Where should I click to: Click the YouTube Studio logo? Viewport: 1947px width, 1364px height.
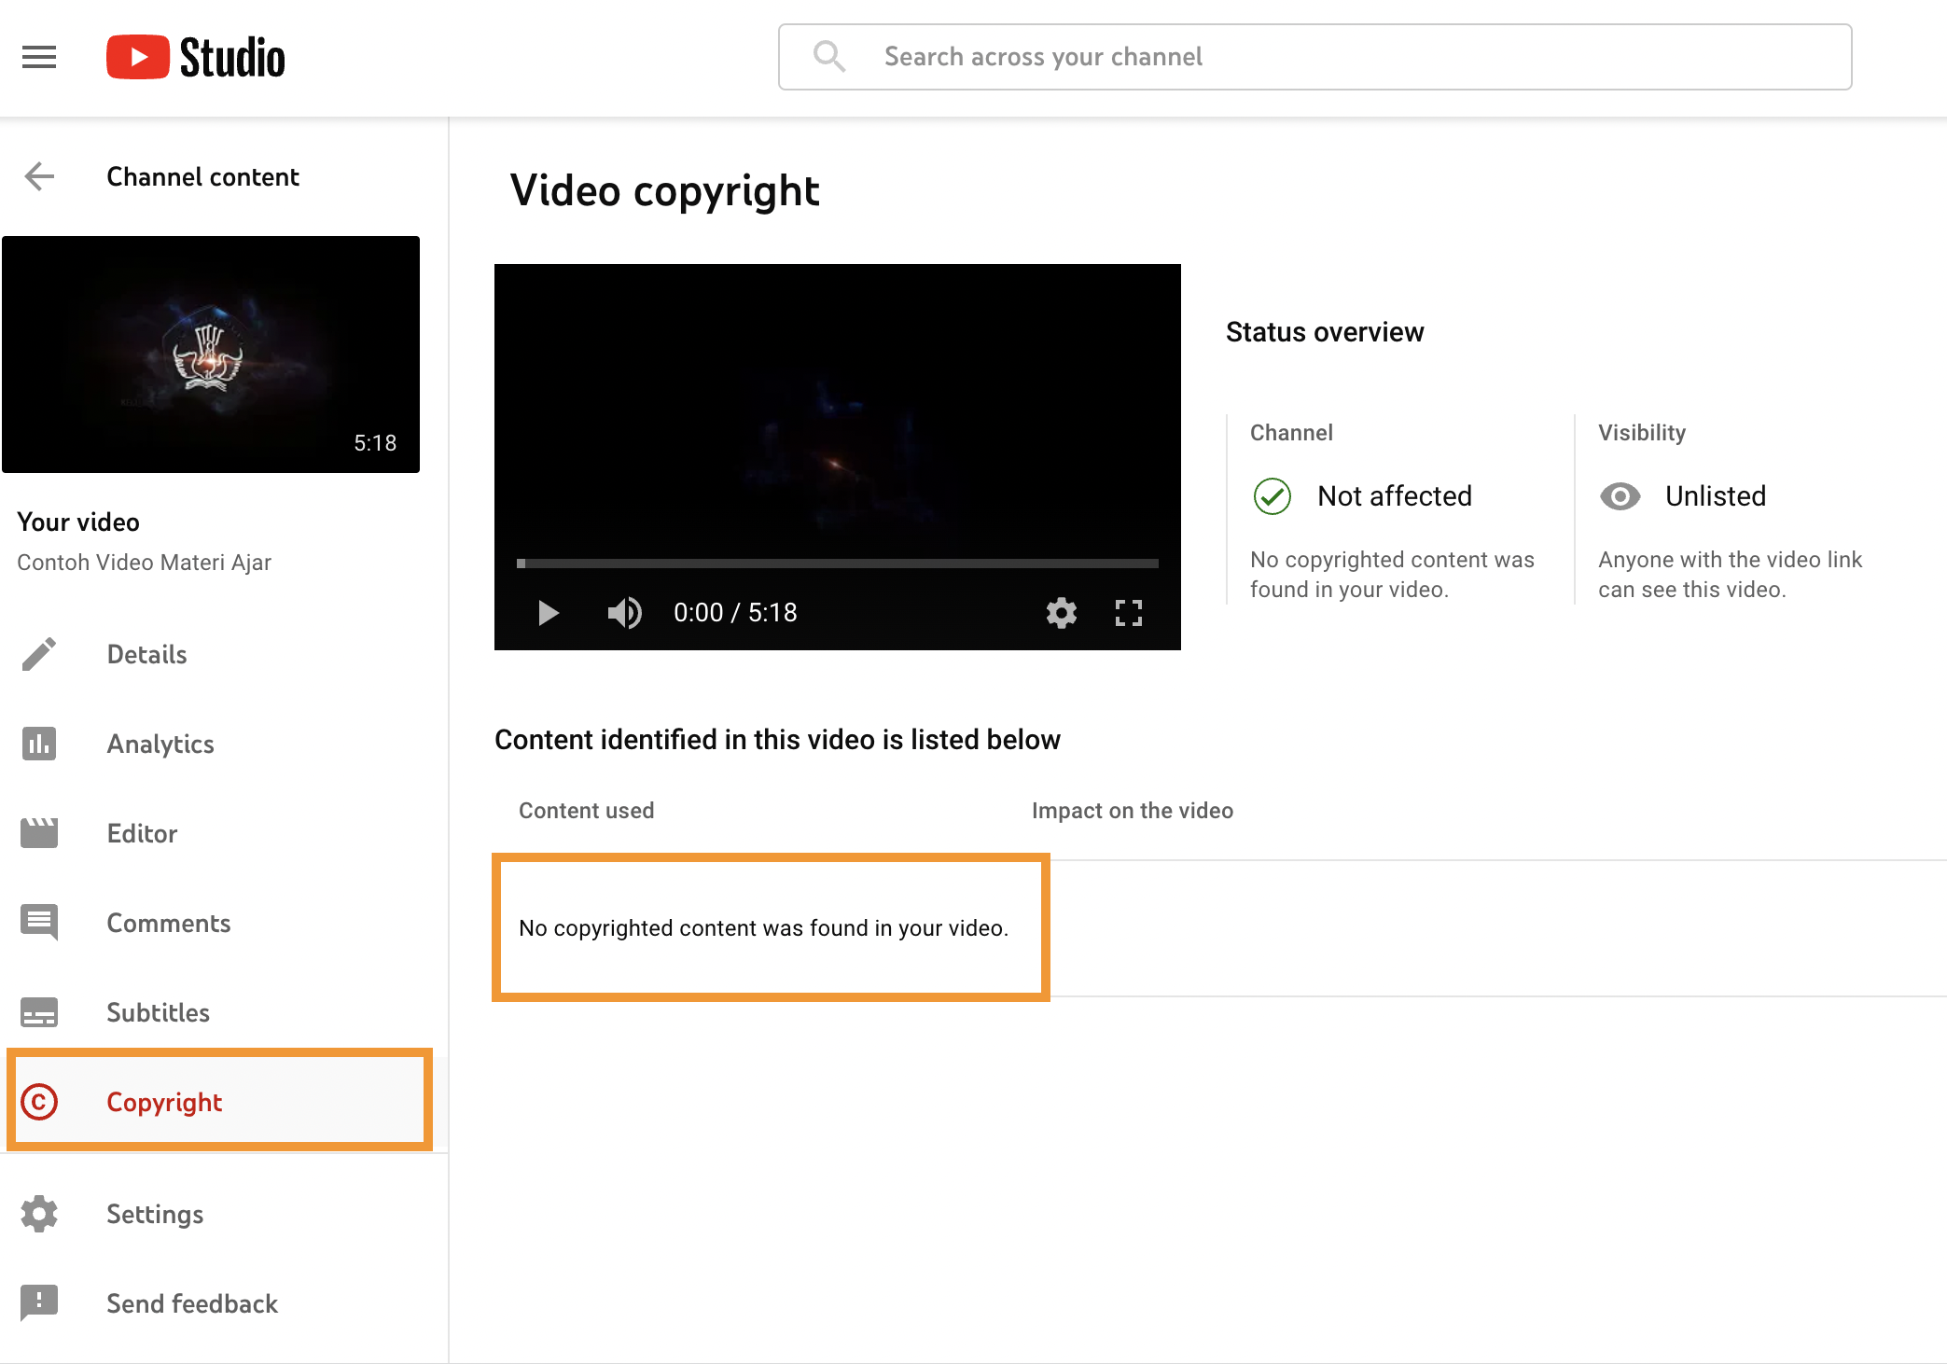[x=196, y=58]
